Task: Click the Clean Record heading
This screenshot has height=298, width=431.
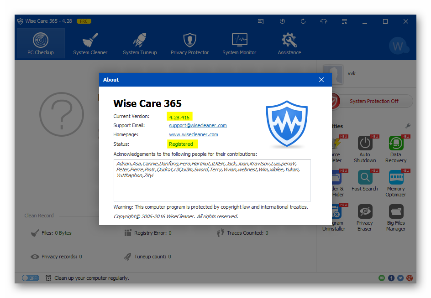Action: 39,216
